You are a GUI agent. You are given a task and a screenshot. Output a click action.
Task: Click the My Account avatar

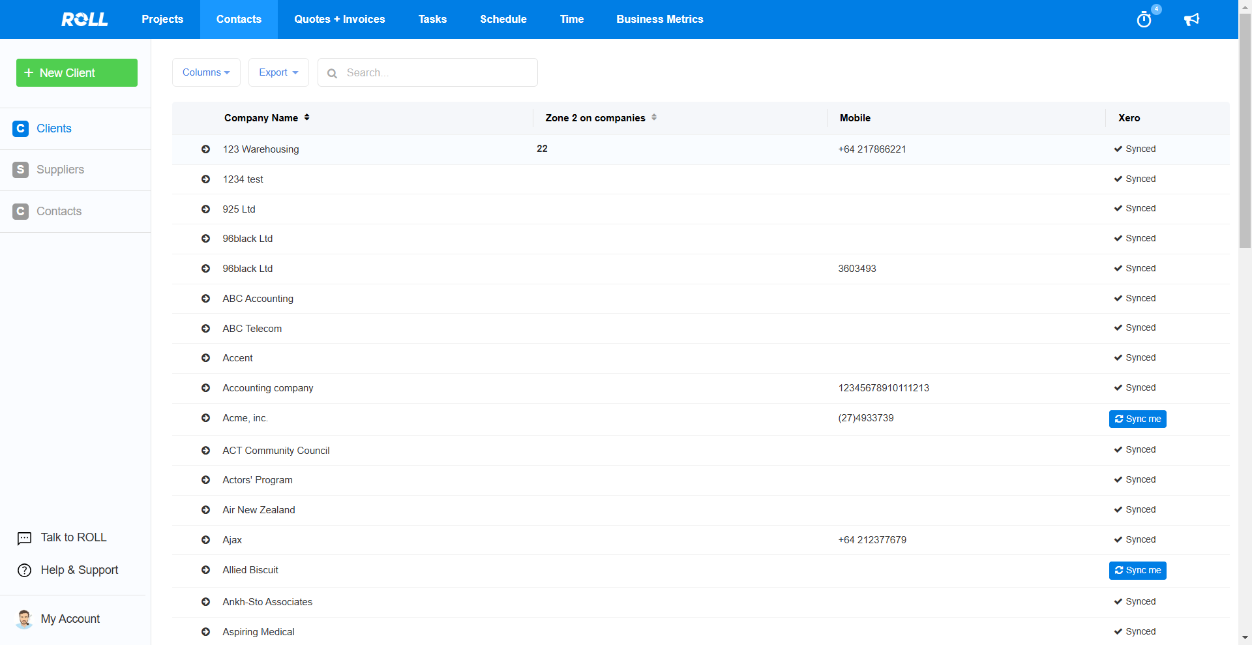tap(24, 619)
